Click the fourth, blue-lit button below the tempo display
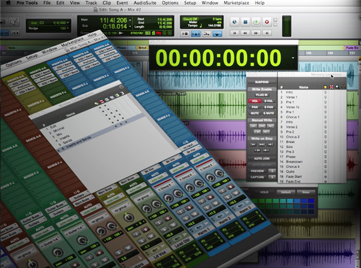The width and height of the screenshot is (361, 268). pos(217,34)
